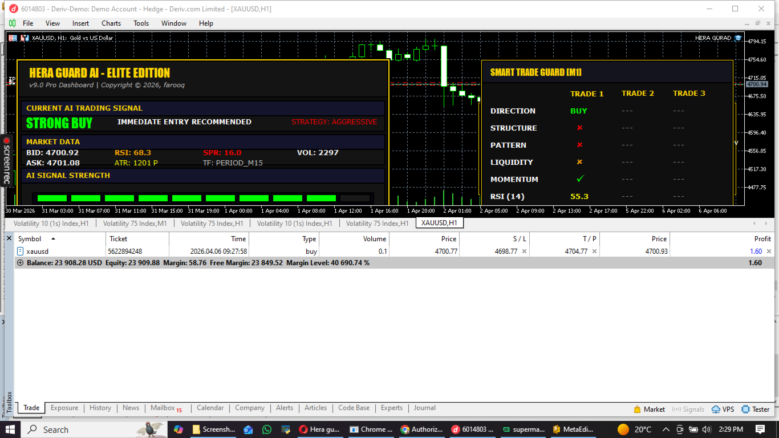Viewport: 779px width, 438px height.
Task: Open the File menu
Action: coord(28,23)
